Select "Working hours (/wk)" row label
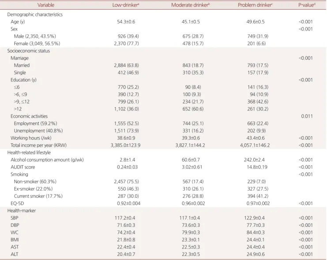Image resolution: width=327 pixels, height=260 pixels. point(31,138)
